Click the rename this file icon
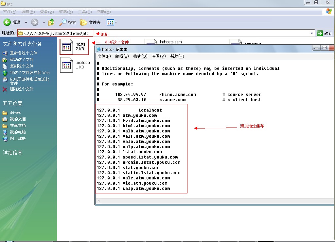The height and width of the screenshot is (242, 335). point(5,53)
